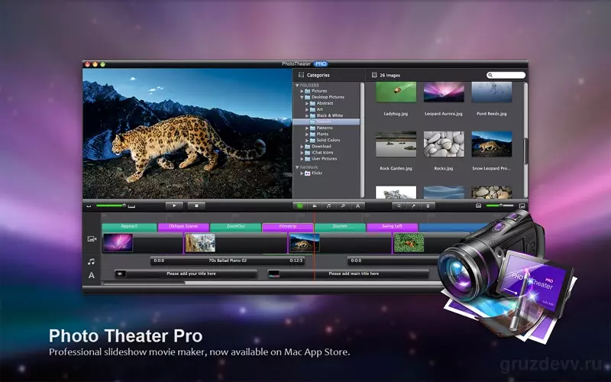Select the 'Please add your title here' clip
This screenshot has height=382, width=611.
pyautogui.click(x=186, y=274)
